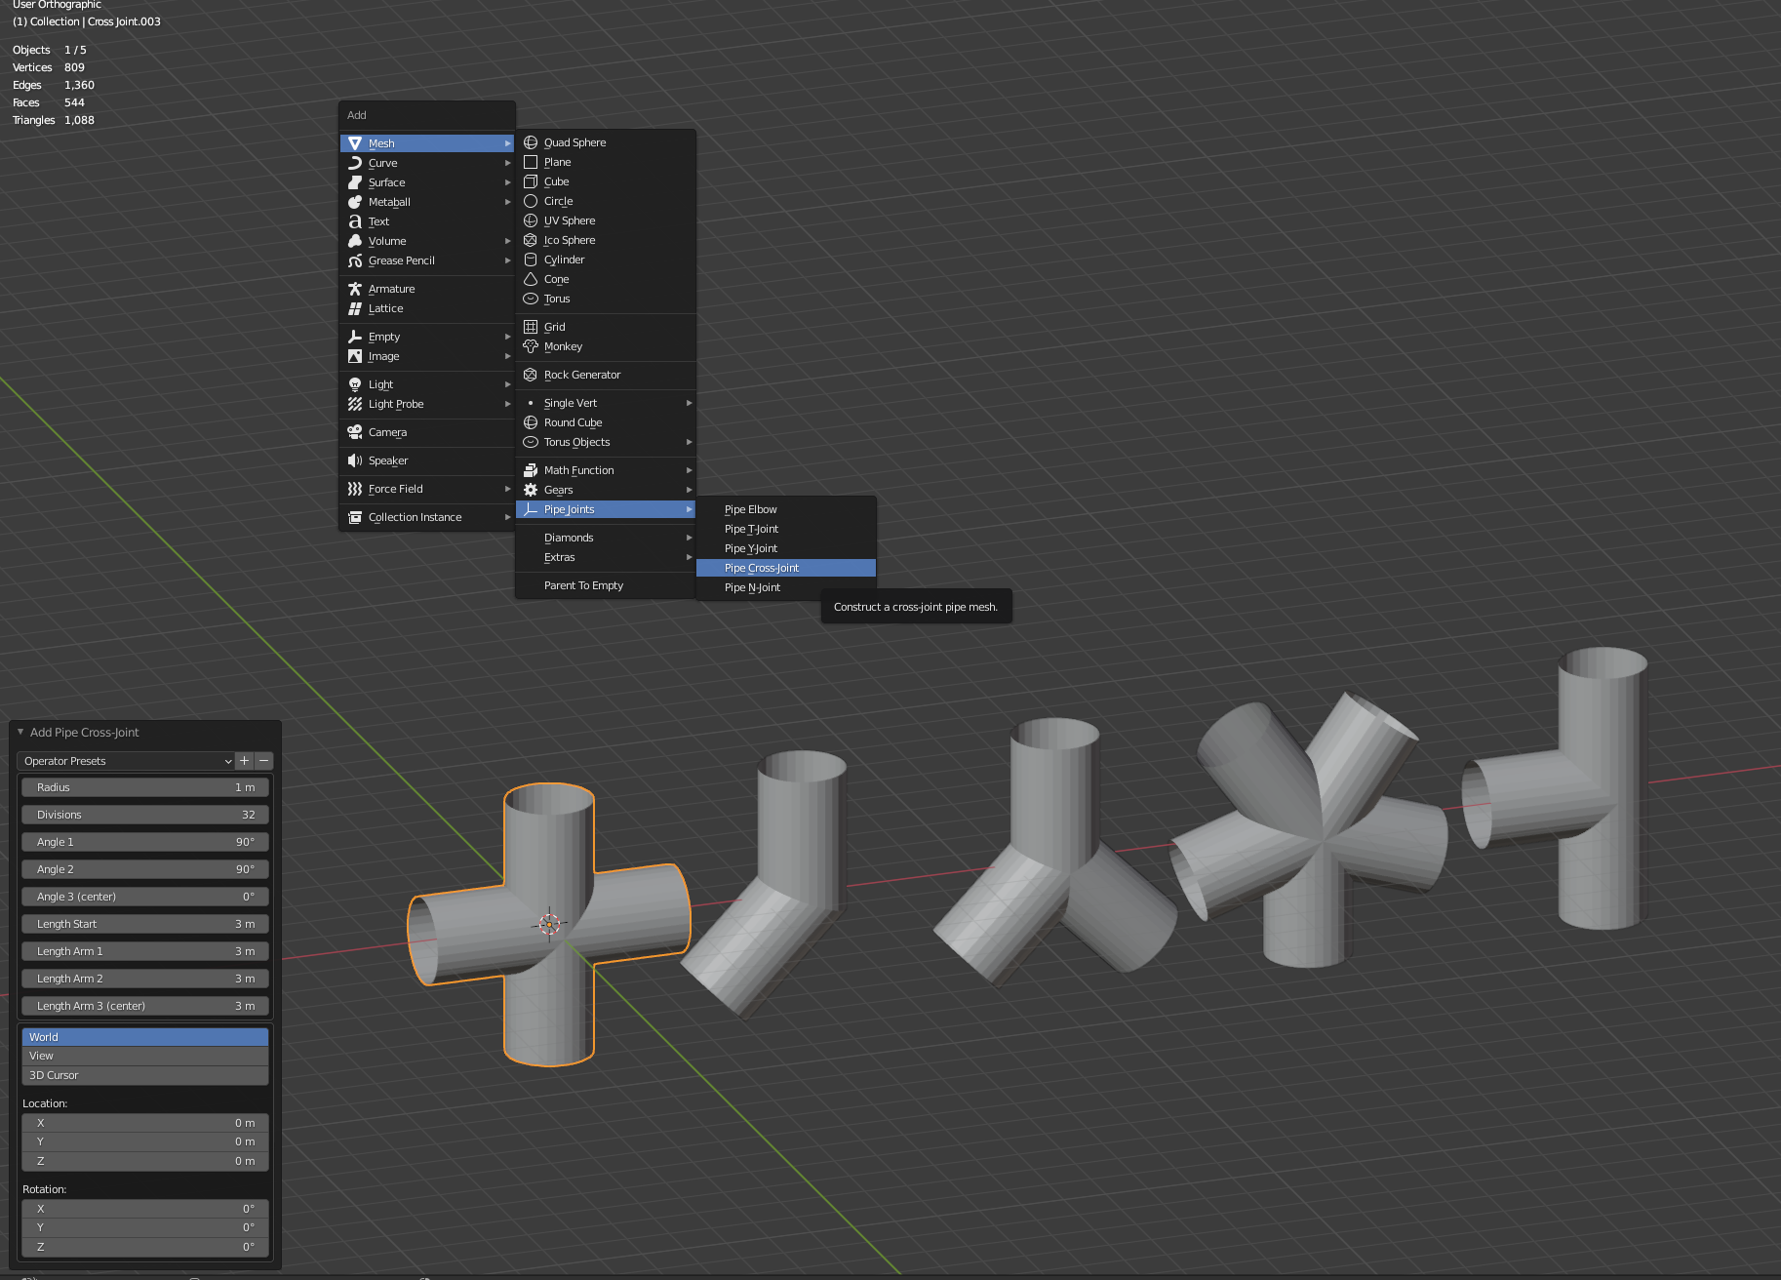Click the Collection Instance icon
The image size is (1781, 1280).
[x=355, y=517]
